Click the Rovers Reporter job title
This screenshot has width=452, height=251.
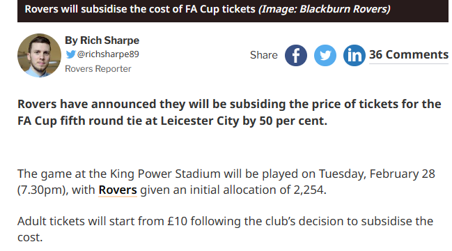point(98,69)
